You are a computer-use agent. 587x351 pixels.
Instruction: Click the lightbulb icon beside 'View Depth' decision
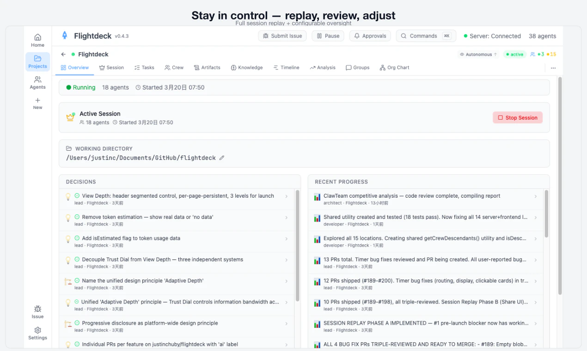point(67,197)
